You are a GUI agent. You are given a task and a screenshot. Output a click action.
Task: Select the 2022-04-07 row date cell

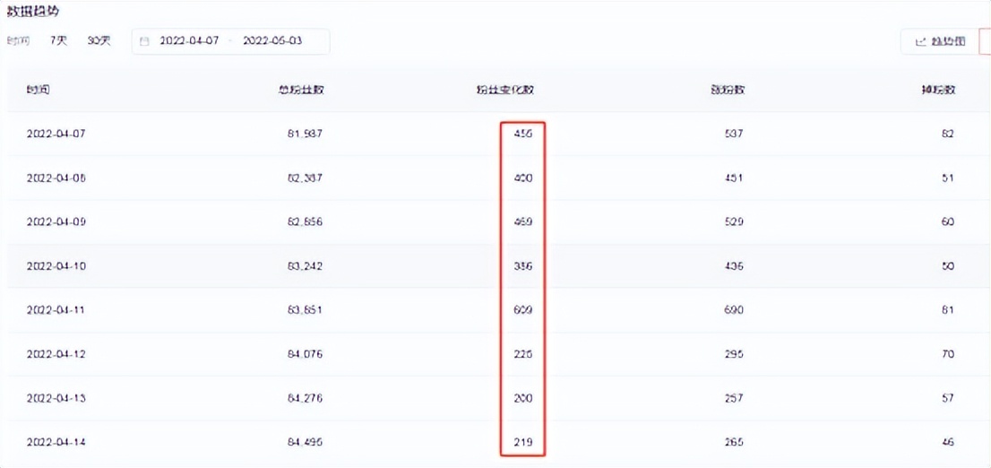tap(56, 134)
